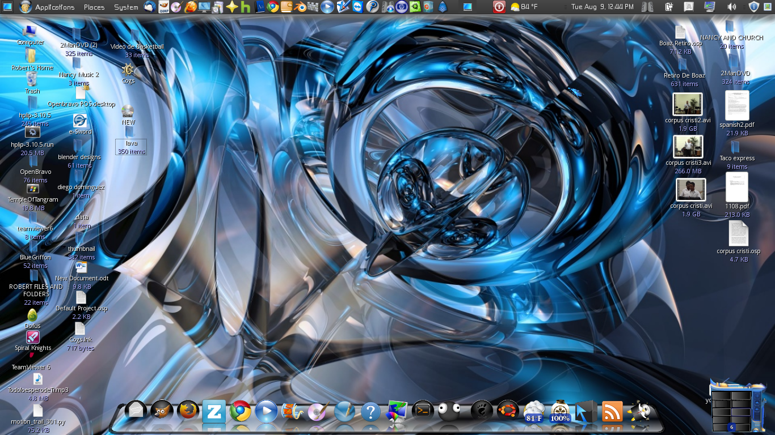The width and height of the screenshot is (775, 435).
Task: Open the film-strip video editor in dock
Action: 292,411
